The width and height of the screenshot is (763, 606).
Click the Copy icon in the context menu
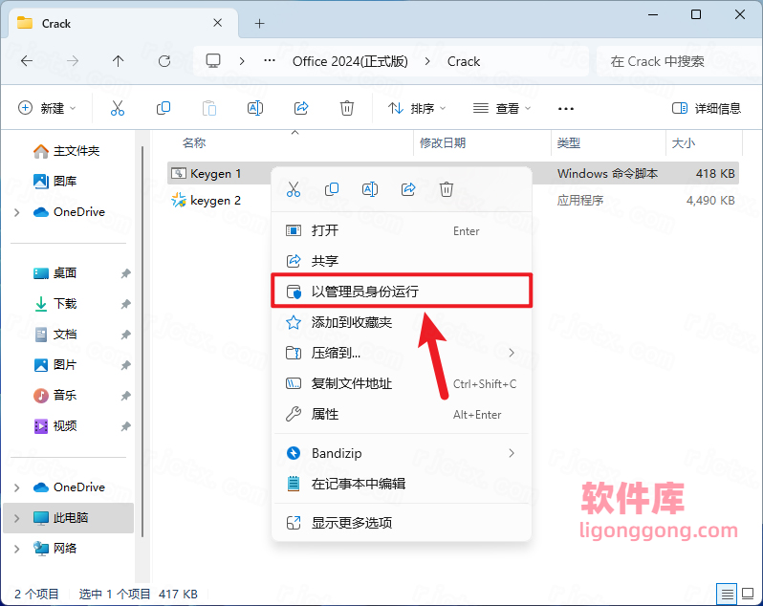pos(332,189)
